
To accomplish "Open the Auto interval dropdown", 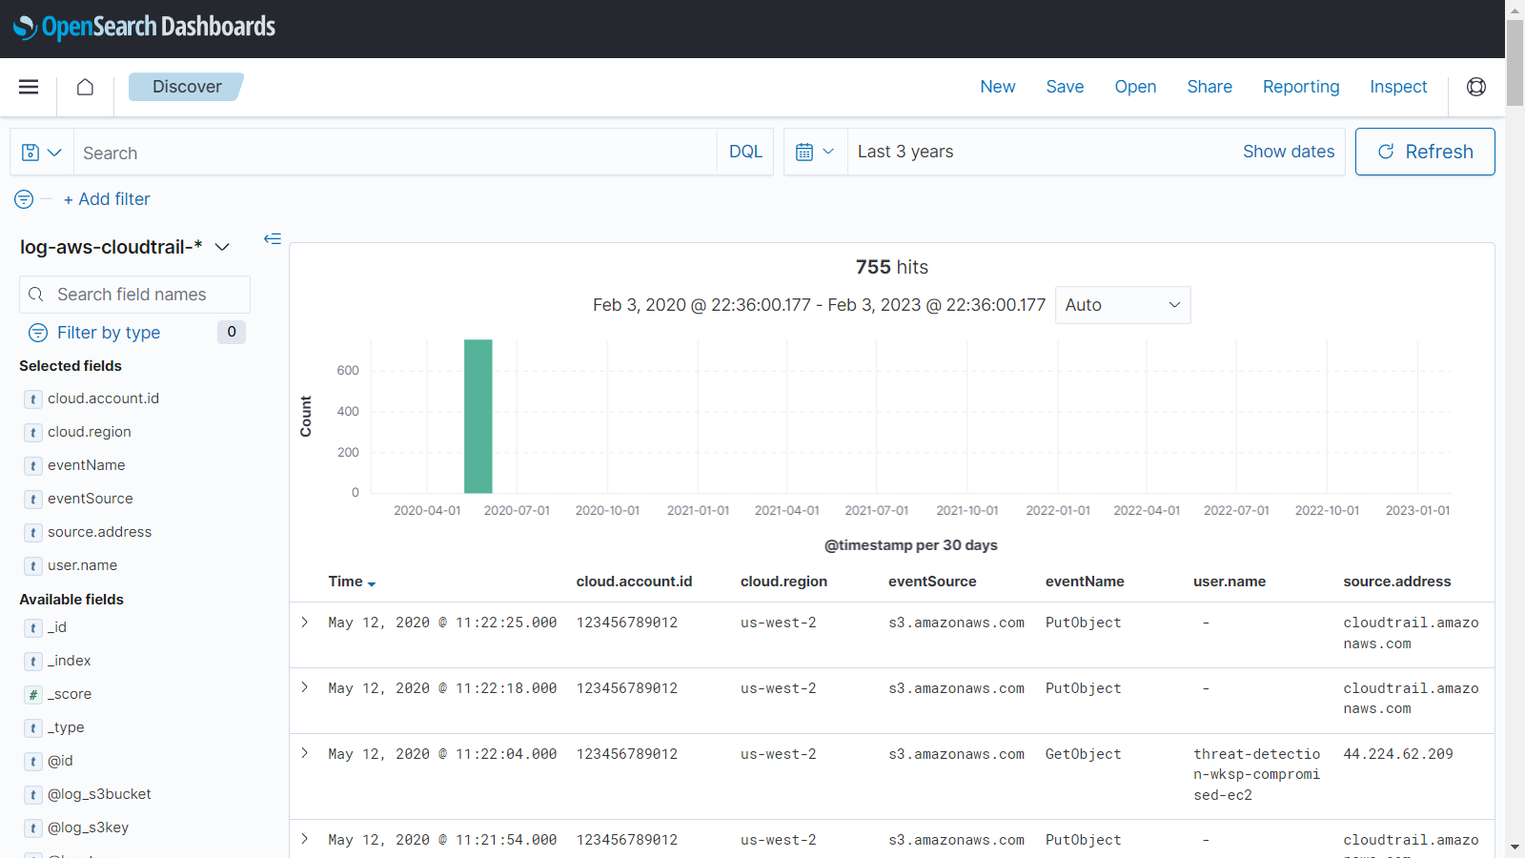I will click(1122, 305).
